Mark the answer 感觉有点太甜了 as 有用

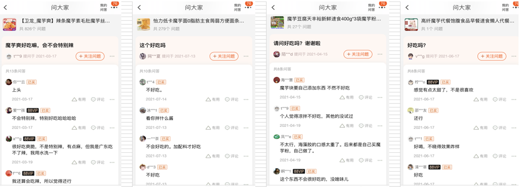481,99
